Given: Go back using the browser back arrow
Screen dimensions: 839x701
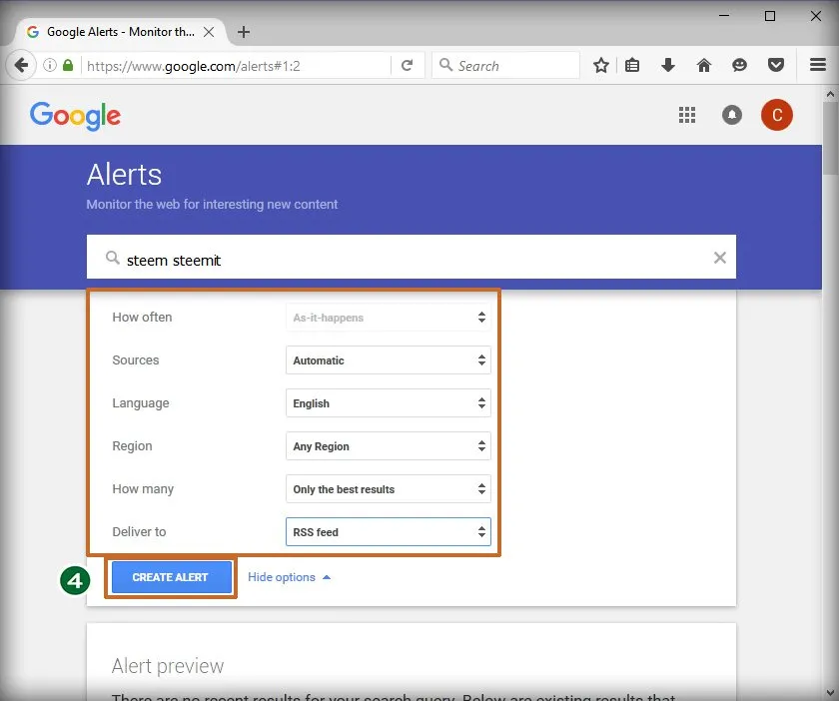Looking at the screenshot, I should [21, 65].
